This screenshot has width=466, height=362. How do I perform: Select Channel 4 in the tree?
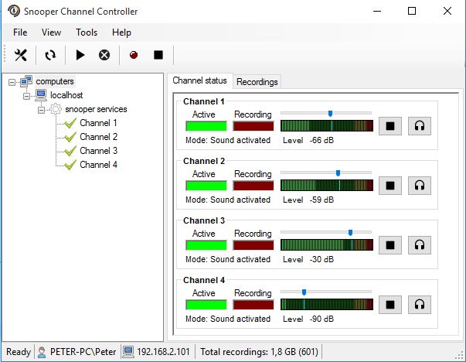[98, 165]
